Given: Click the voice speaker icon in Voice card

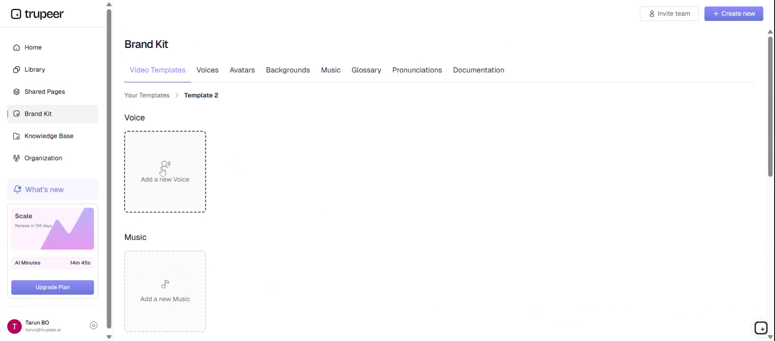Looking at the screenshot, I should coord(165,164).
